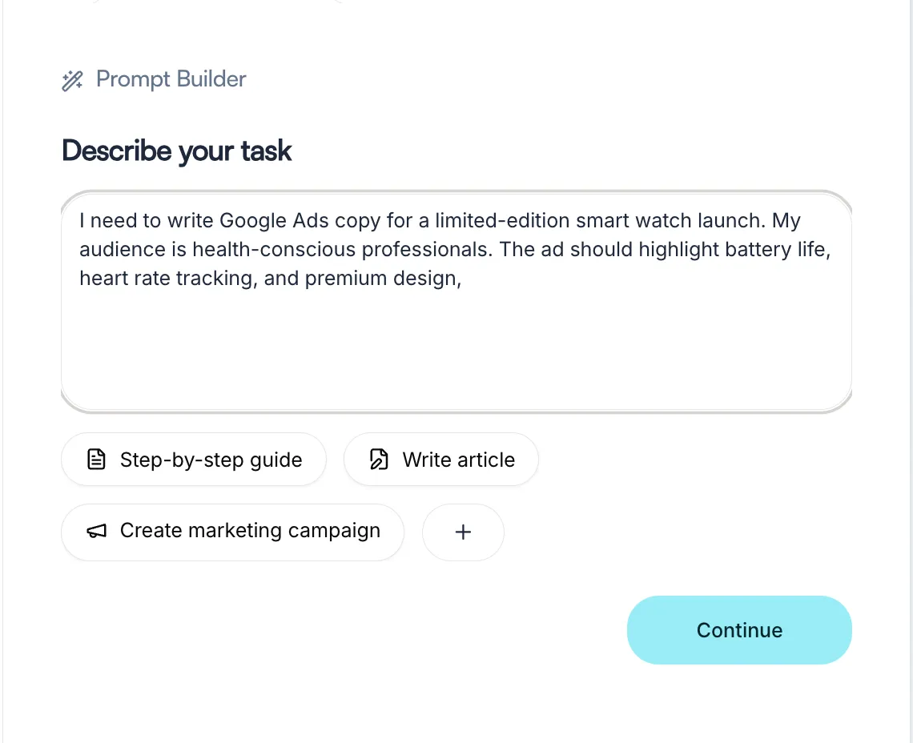
Task: Click the document icon on Step-by-step guide
Action: (x=96, y=460)
